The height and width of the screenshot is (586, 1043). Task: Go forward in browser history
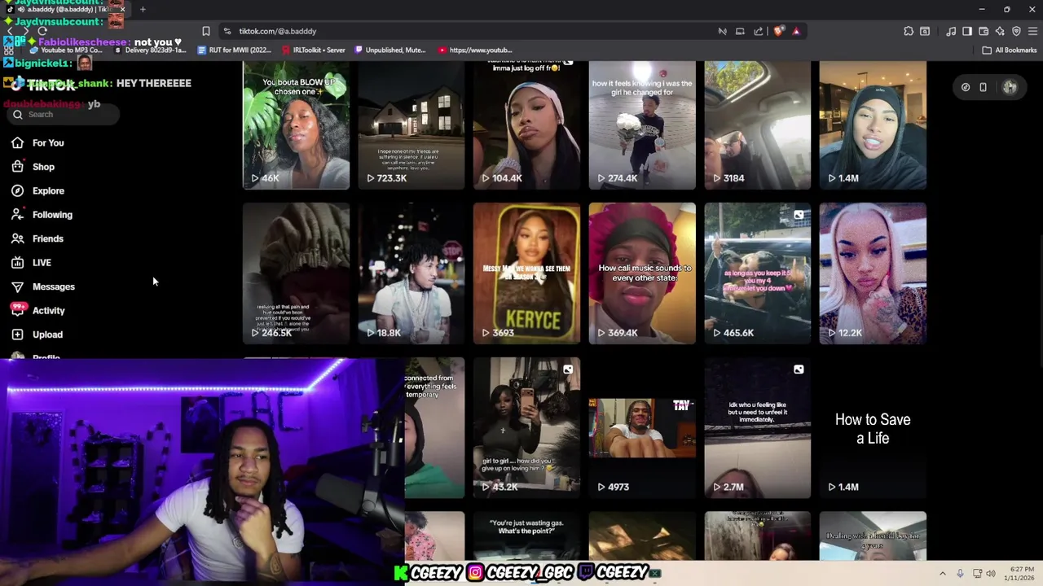[x=26, y=31]
